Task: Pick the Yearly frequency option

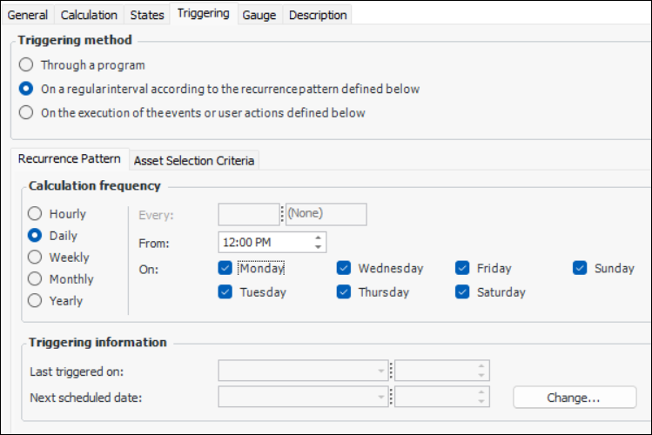Action: click(x=36, y=301)
